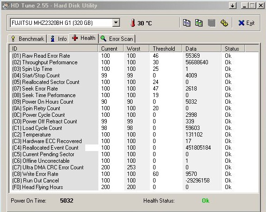
Task: Click the data value 131102
Action: click(194, 135)
